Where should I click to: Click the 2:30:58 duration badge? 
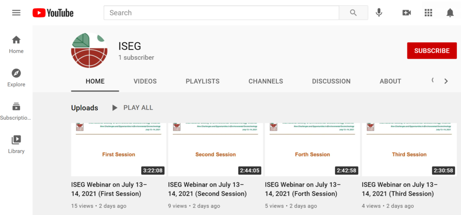(443, 170)
